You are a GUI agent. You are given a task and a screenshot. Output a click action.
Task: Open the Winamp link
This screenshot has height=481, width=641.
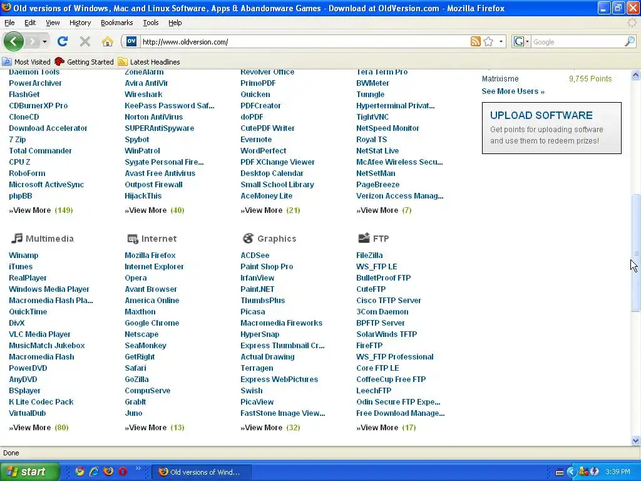(x=24, y=256)
